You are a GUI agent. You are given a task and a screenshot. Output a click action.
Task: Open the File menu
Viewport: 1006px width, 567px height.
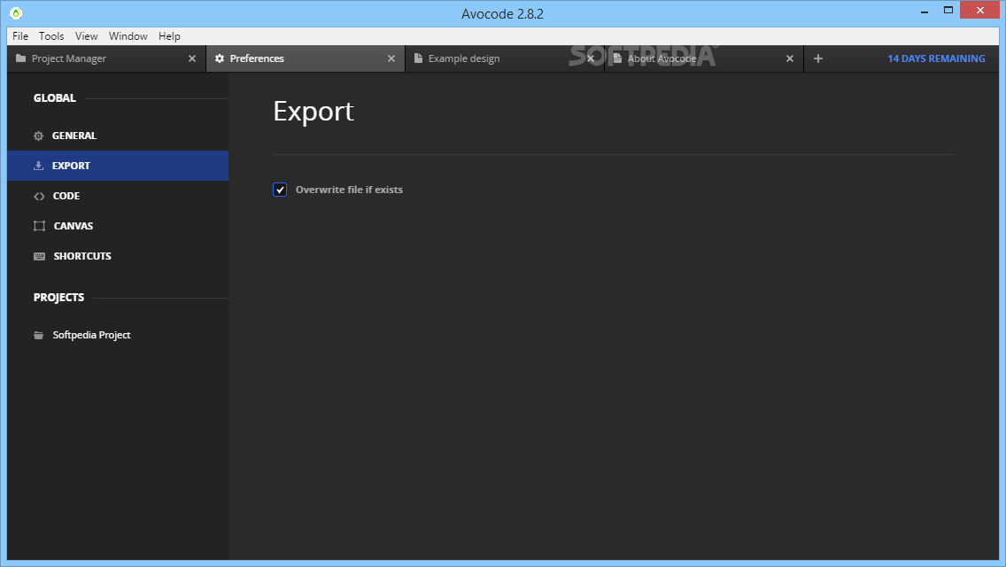pyautogui.click(x=20, y=36)
